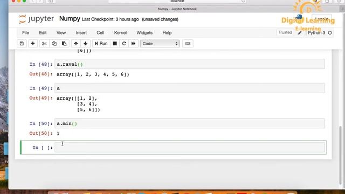Select the a.min() input cell
The image size is (345, 194).
pyautogui.click(x=190, y=123)
